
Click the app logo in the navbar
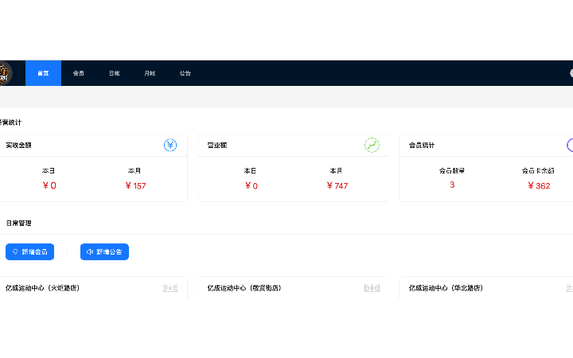pyautogui.click(x=5, y=73)
